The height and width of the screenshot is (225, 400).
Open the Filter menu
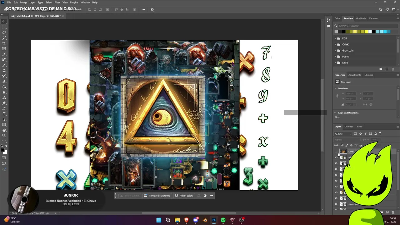[x=57, y=2]
